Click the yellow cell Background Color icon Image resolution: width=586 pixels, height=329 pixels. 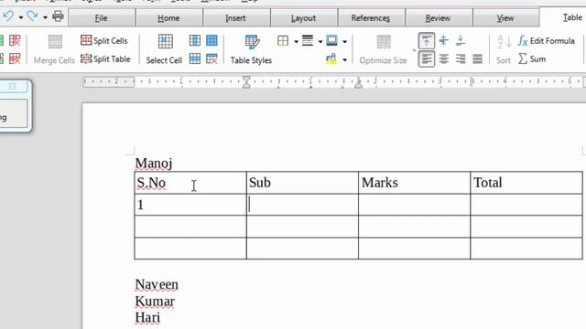[331, 58]
